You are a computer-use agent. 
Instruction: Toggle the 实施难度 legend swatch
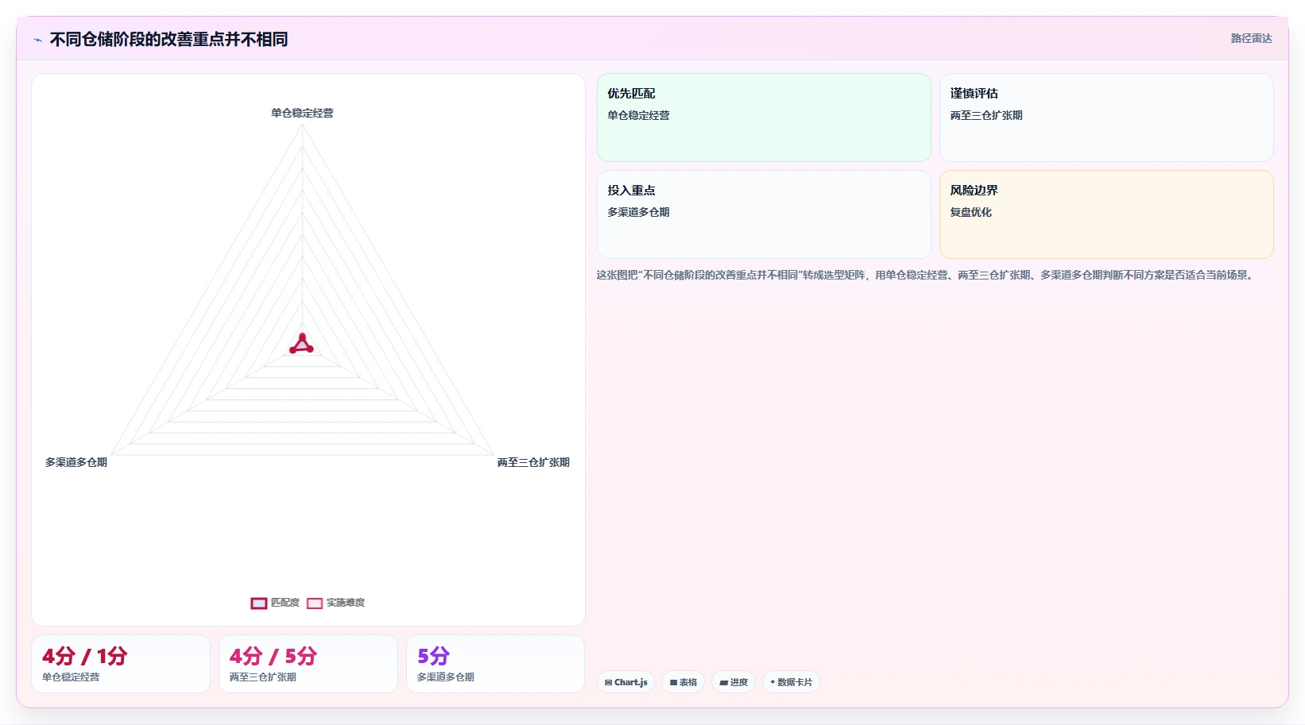point(315,603)
